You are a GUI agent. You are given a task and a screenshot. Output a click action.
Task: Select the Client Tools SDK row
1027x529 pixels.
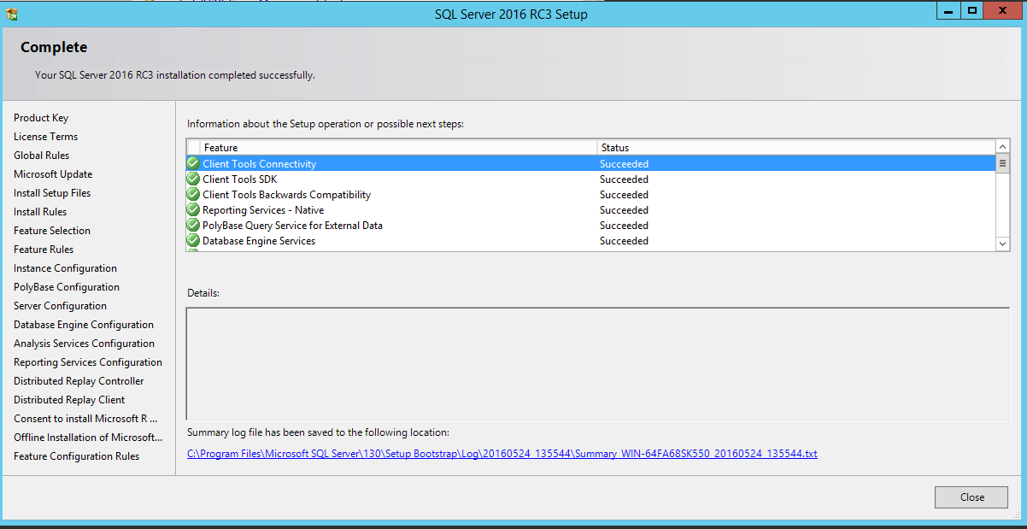coord(590,179)
